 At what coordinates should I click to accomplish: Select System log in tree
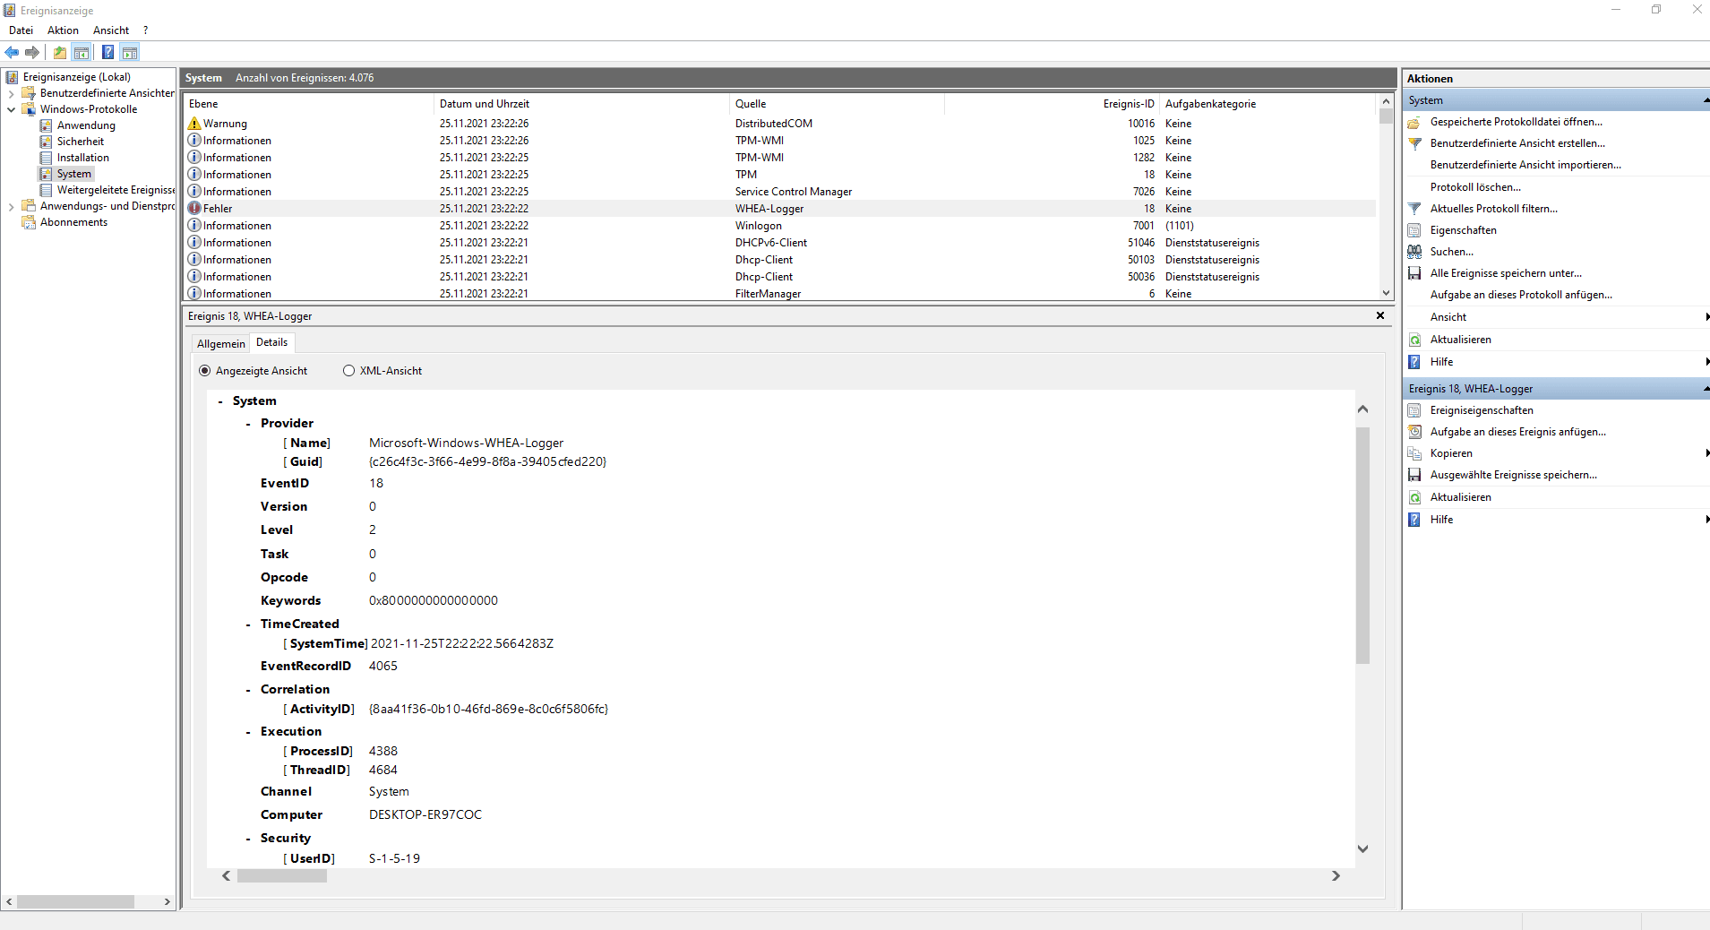tap(73, 174)
